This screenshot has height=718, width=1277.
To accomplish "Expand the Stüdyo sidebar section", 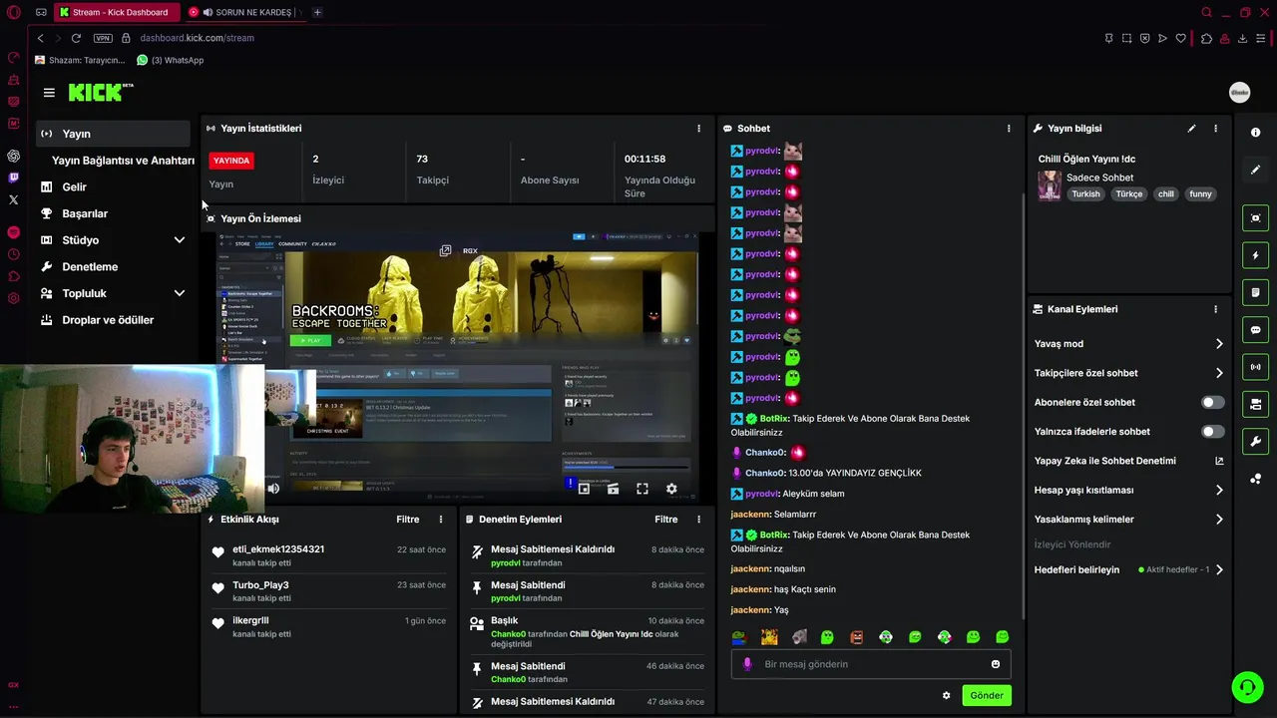I will (x=180, y=240).
